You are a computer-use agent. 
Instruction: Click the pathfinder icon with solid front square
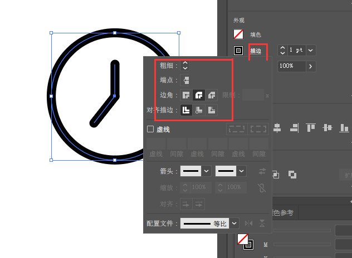click(292, 175)
